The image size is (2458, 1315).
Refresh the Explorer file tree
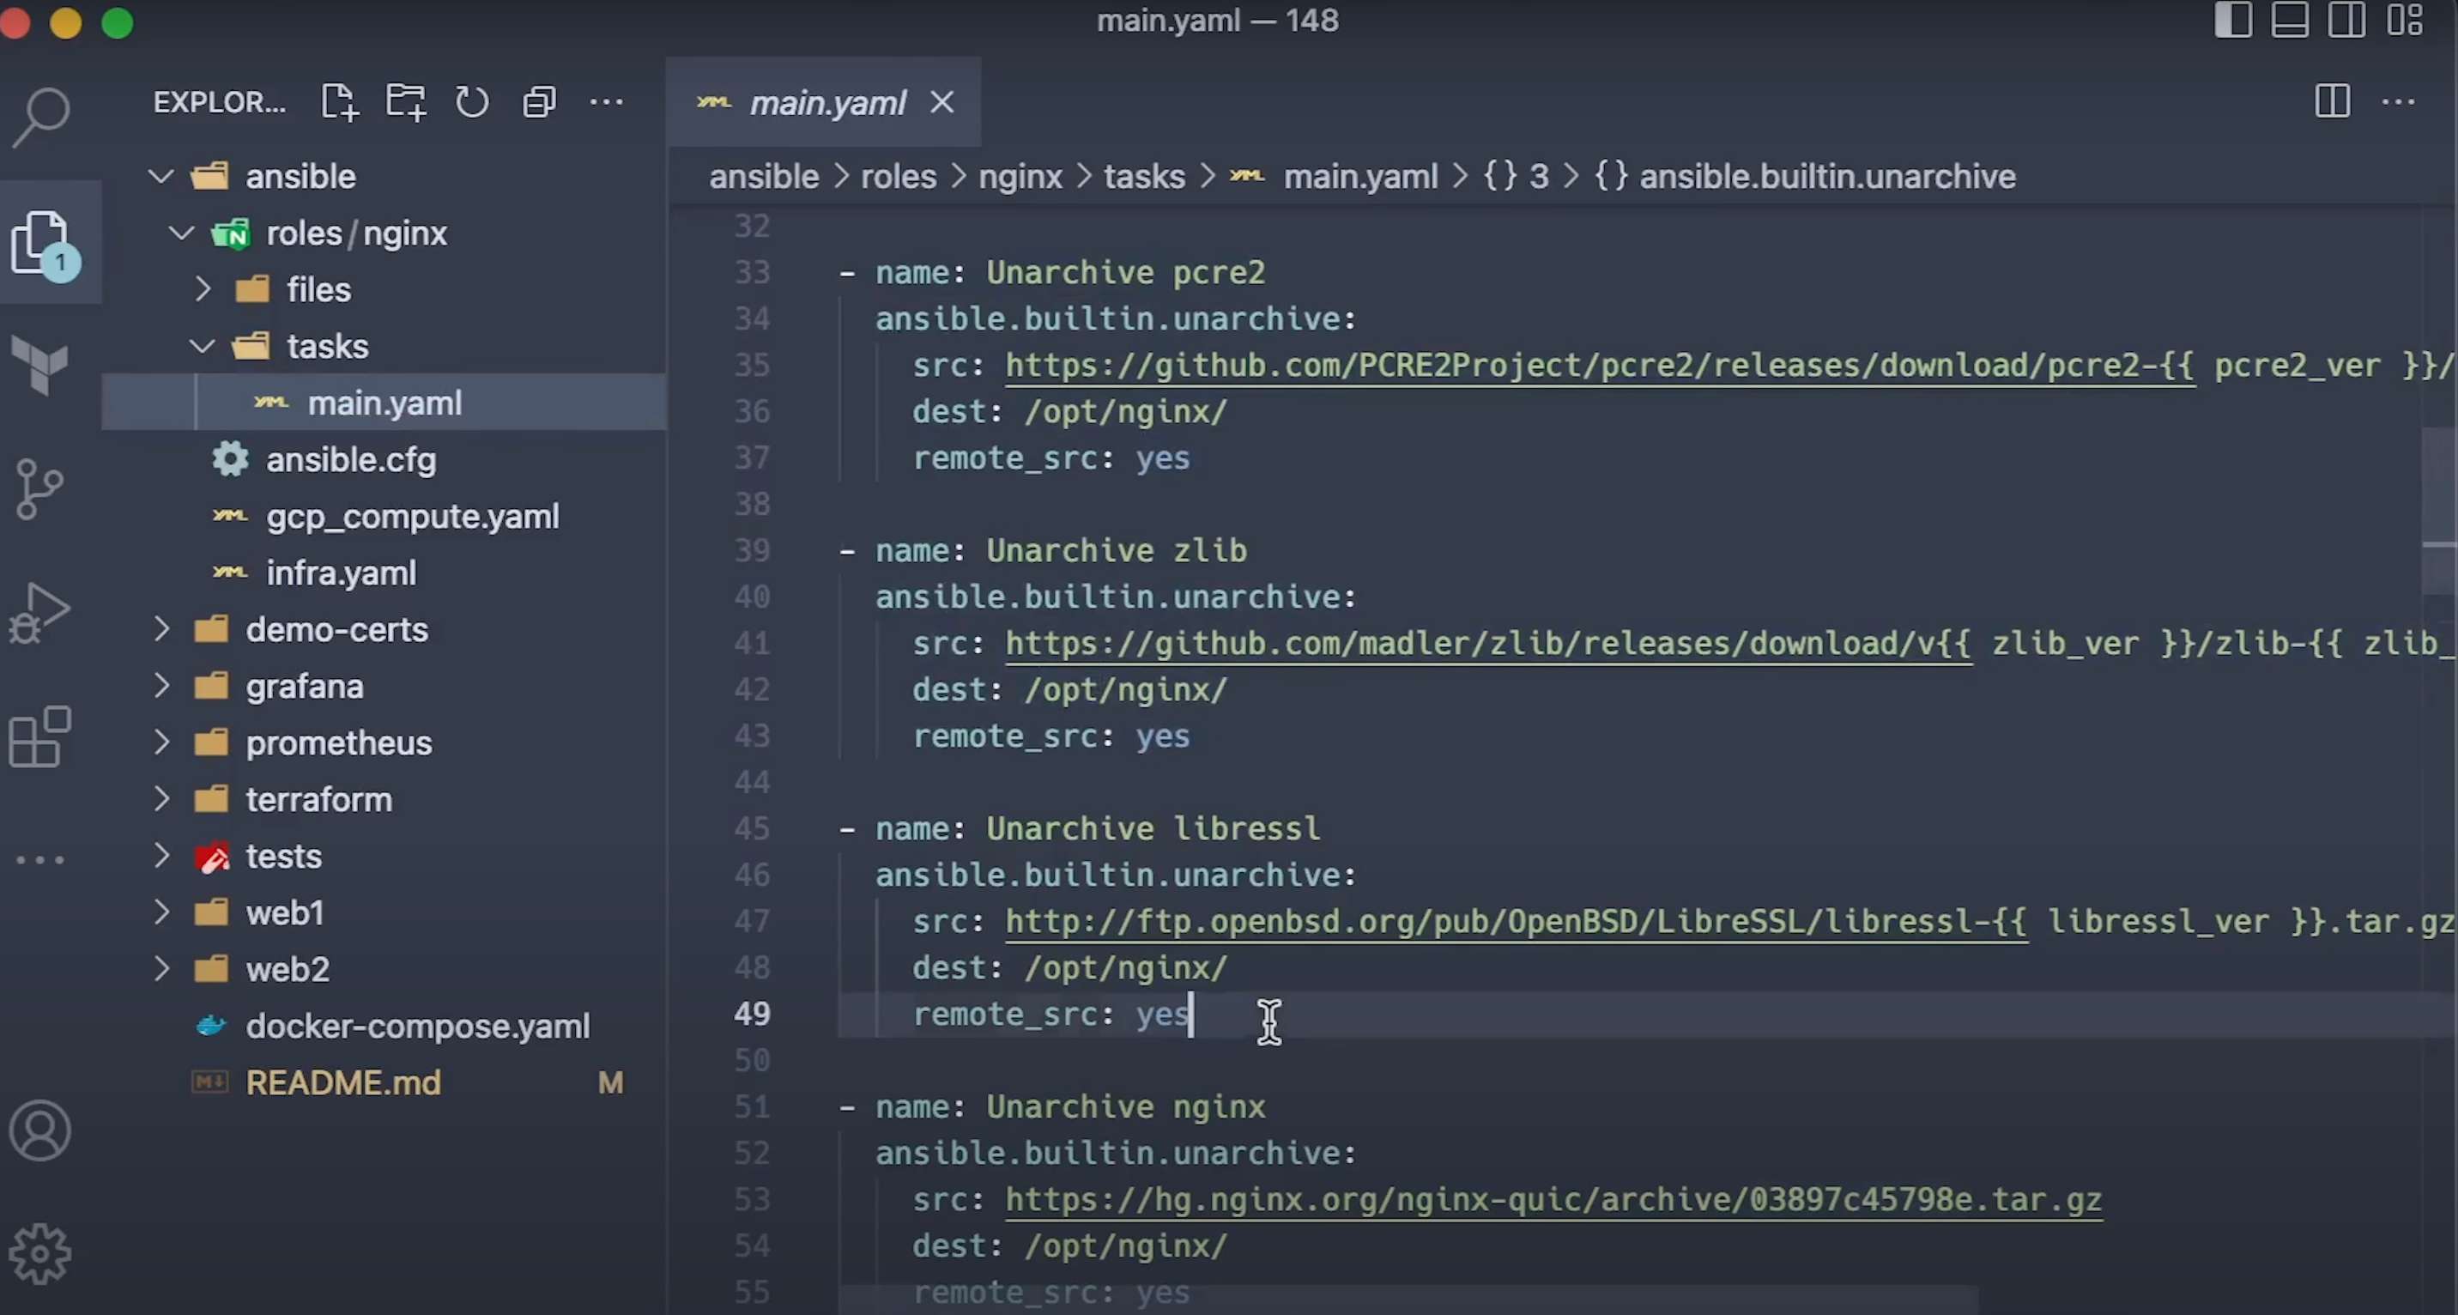click(472, 102)
